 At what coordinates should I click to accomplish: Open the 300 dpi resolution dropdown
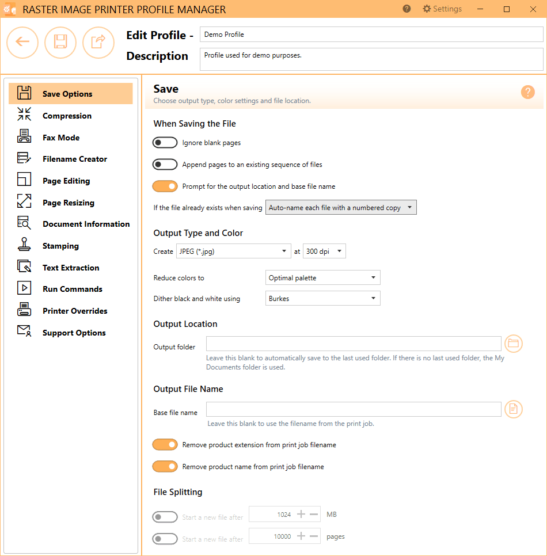(324, 251)
